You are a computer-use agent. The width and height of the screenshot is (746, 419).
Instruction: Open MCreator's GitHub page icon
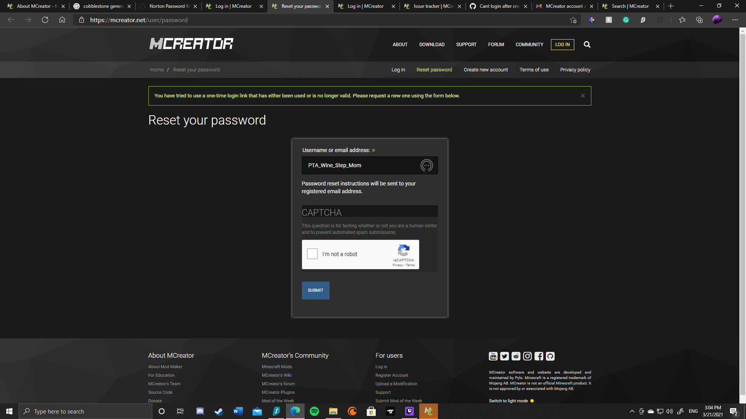pos(550,356)
